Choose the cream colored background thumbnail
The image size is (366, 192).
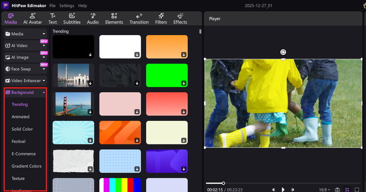167,132
